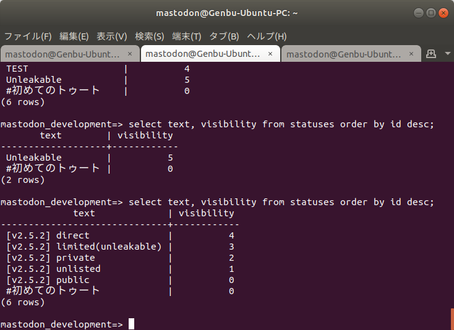Screen dimensions: 454x330
Task: Close the active middle terminal tab
Action: pyautogui.click(x=270, y=54)
